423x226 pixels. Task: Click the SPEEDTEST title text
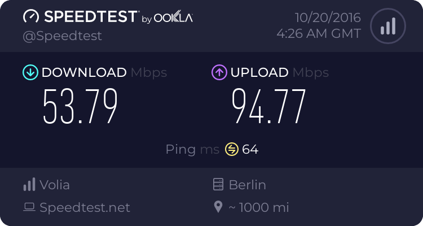[x=91, y=16]
